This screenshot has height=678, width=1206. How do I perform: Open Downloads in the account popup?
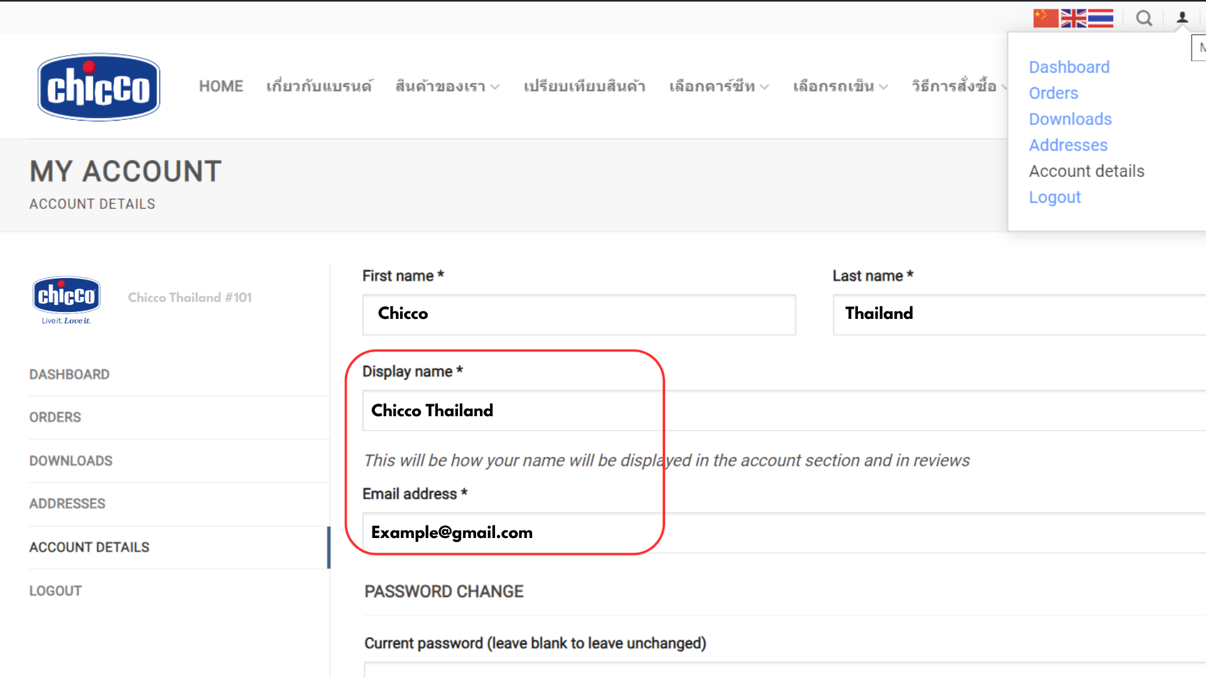[x=1070, y=119]
